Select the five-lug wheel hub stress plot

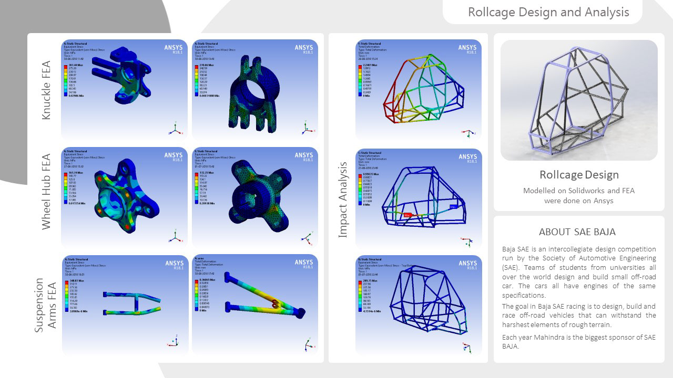124,197
